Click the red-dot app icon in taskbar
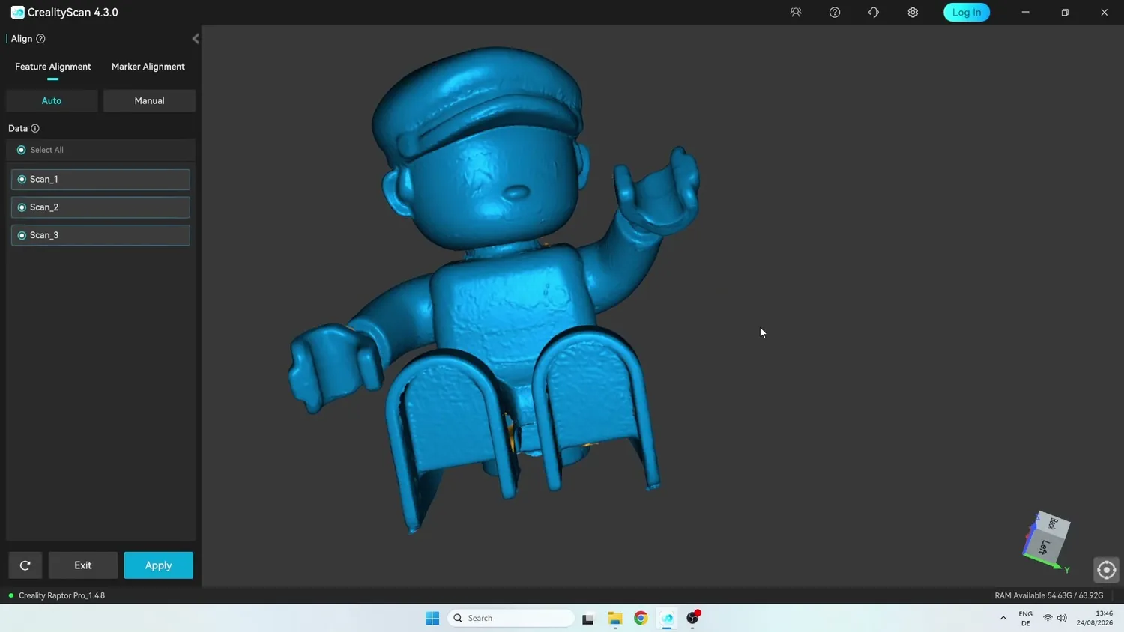Viewport: 1124px width, 632px height. coord(693,618)
